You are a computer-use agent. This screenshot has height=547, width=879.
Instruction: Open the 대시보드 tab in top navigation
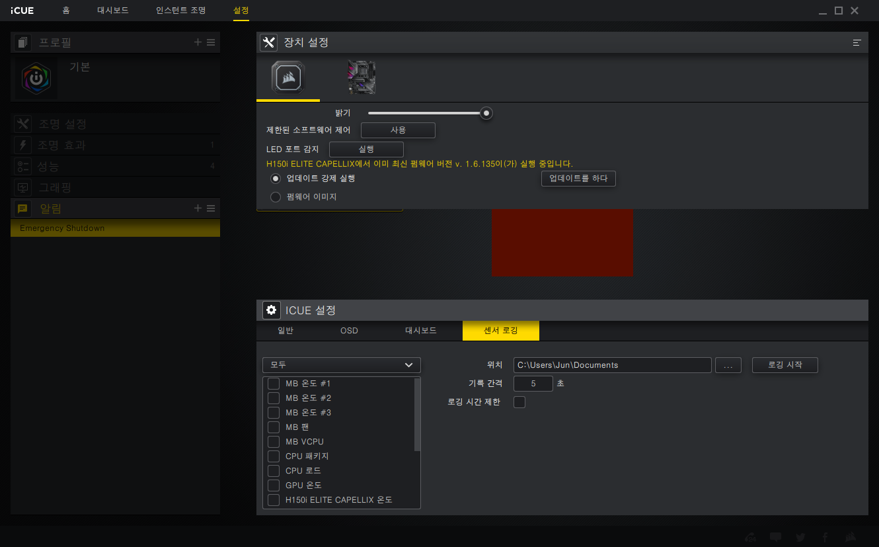[113, 11]
